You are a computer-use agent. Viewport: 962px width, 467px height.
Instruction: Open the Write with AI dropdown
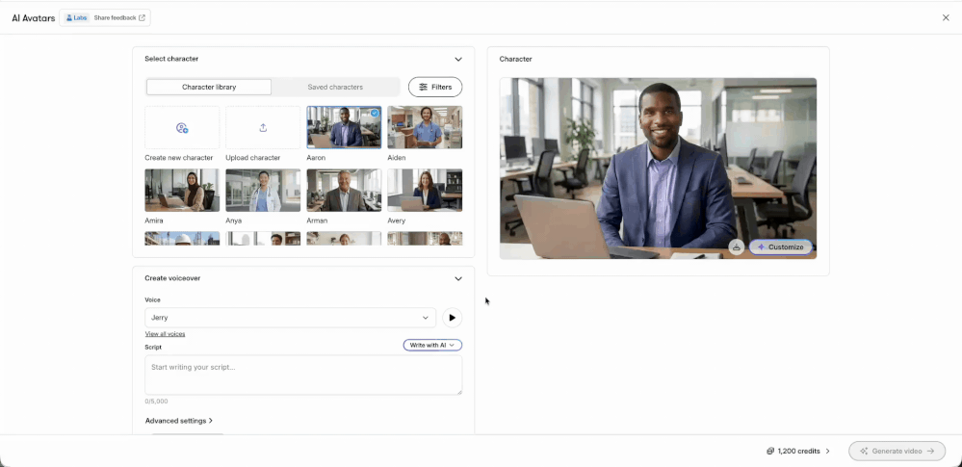(x=432, y=346)
